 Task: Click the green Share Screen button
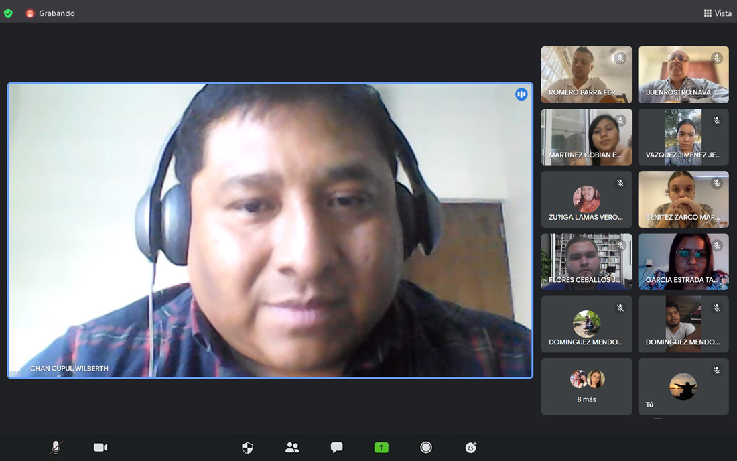point(381,448)
